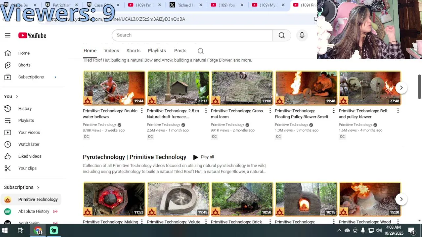The image size is (422, 237).
Task: Open options for Grass mat loom video
Action: (x=270, y=111)
